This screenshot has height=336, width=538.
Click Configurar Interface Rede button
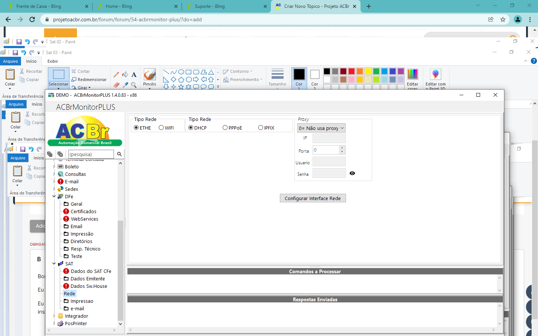(x=313, y=198)
